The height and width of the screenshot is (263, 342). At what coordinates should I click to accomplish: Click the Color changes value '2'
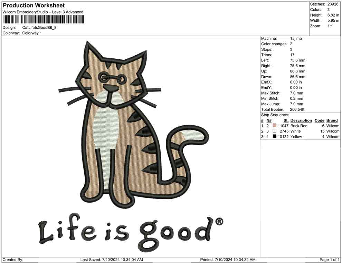coord(291,44)
